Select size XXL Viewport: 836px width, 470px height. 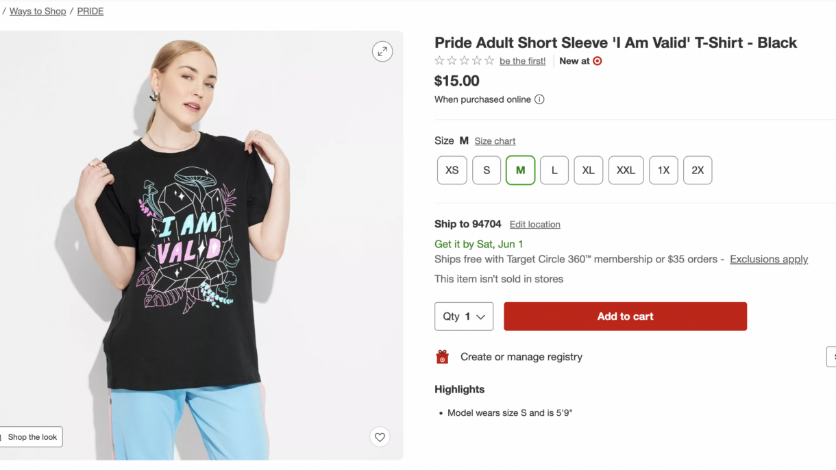click(626, 171)
